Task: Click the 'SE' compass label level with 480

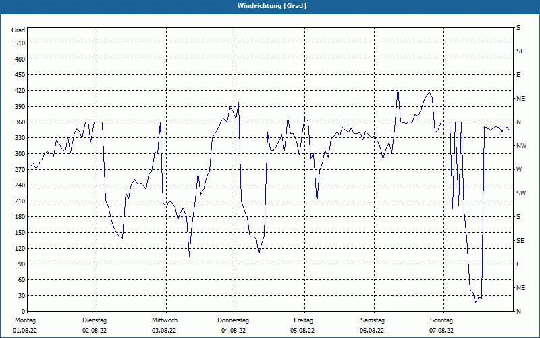Action: click(x=520, y=51)
